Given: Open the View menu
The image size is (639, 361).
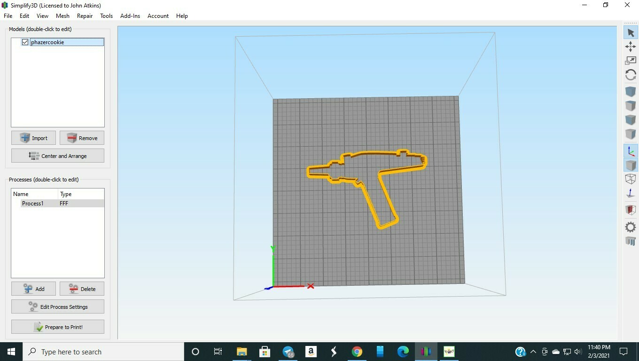Looking at the screenshot, I should [x=42, y=16].
